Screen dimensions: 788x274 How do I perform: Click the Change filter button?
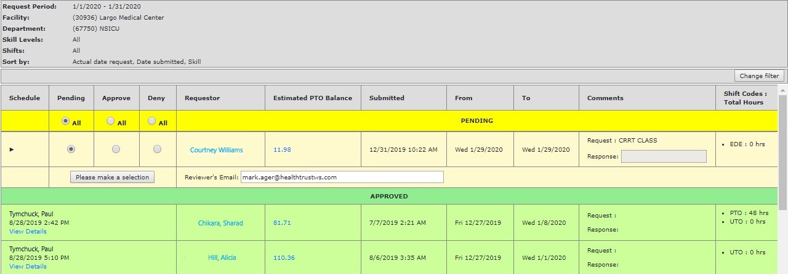point(759,76)
